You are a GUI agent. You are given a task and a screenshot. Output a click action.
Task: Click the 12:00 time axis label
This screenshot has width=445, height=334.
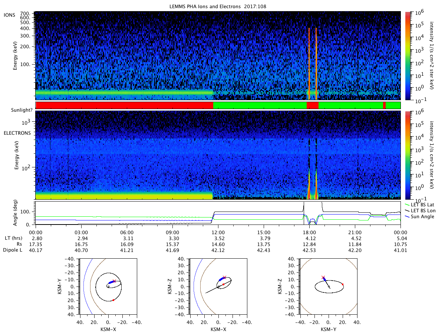click(x=218, y=232)
